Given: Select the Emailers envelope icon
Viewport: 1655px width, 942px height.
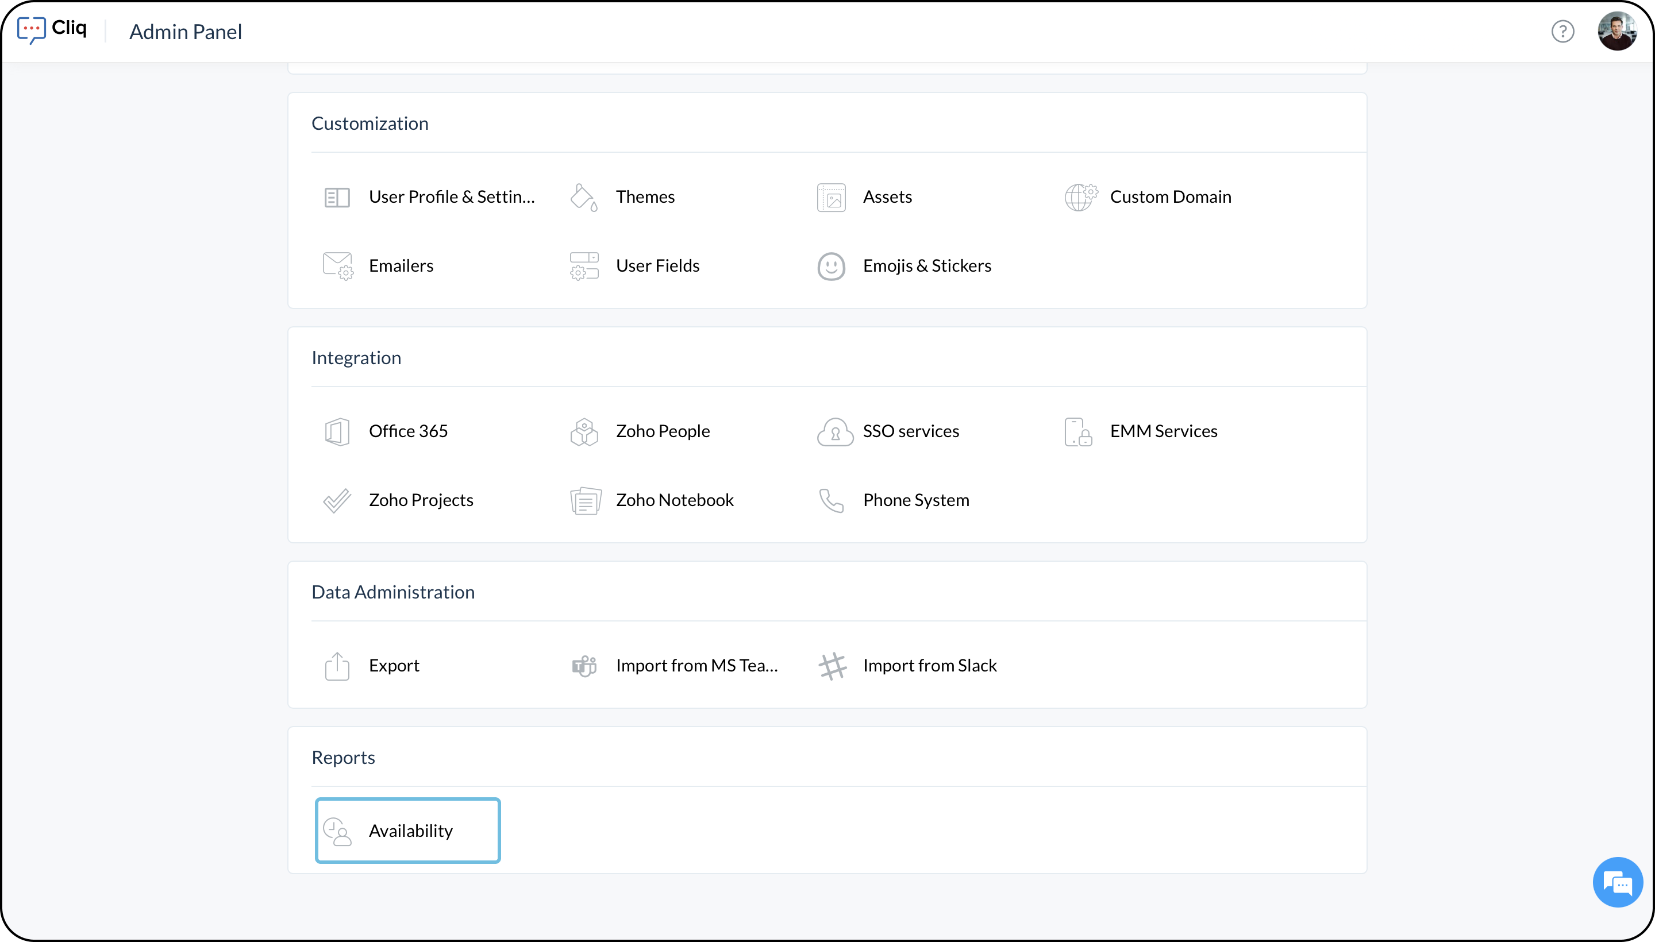Looking at the screenshot, I should (337, 266).
